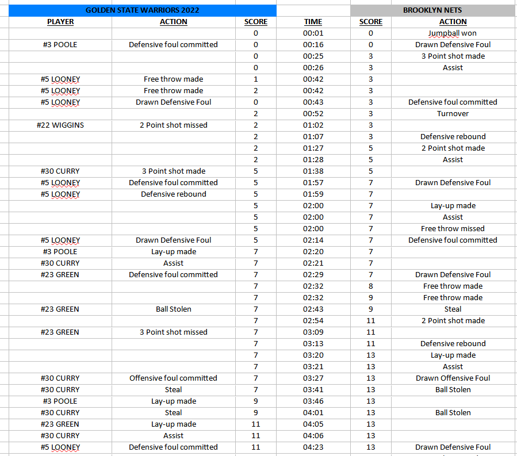517x456 pixels.
Task: Select Nets "Drawn Defensive Foul" at 00:16
Action: [453, 45]
